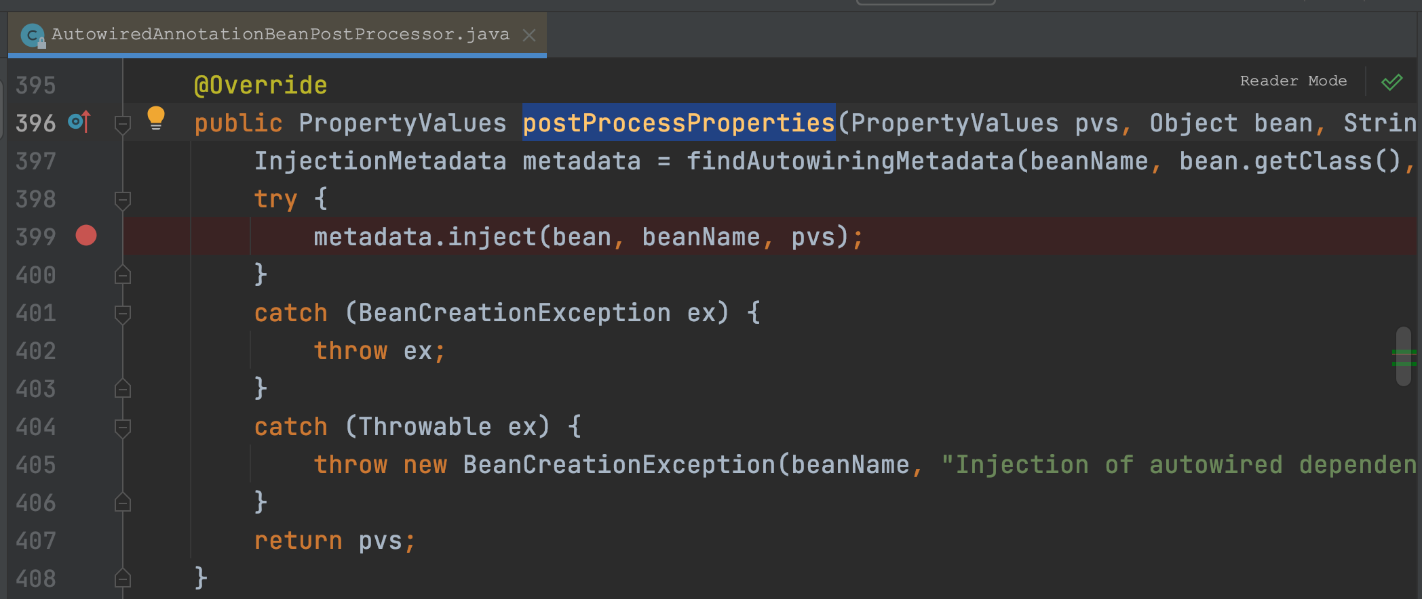
Task: Click the public keyword on line 396
Action: [x=238, y=123]
